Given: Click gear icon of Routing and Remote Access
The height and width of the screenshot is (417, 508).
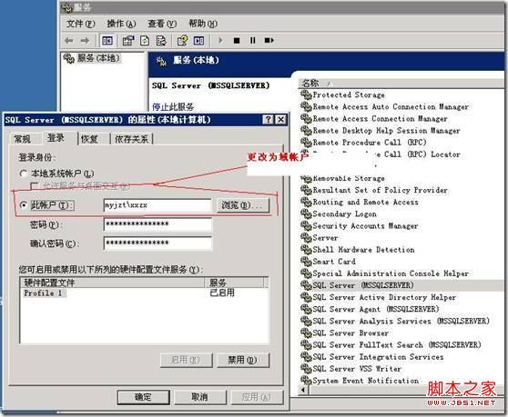Looking at the screenshot, I should tap(306, 202).
